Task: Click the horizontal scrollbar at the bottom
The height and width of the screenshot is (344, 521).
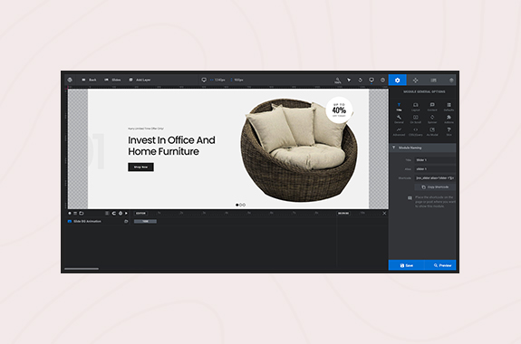Action: (x=82, y=269)
